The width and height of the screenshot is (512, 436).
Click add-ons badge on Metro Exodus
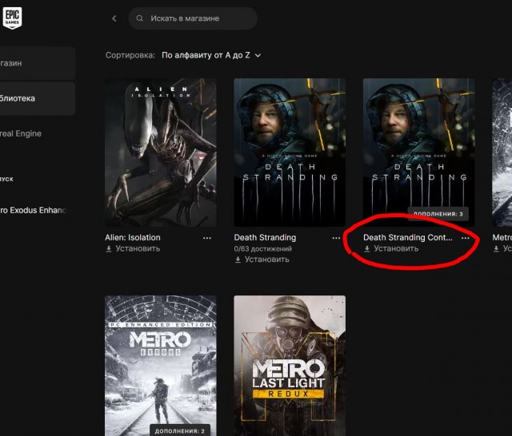pos(179,430)
